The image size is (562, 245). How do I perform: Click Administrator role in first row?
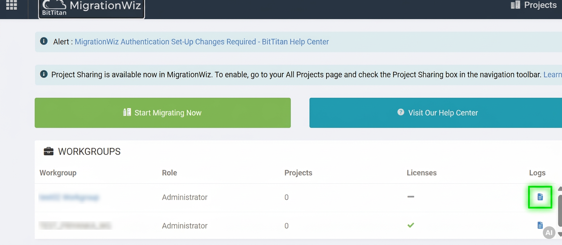[185, 197]
